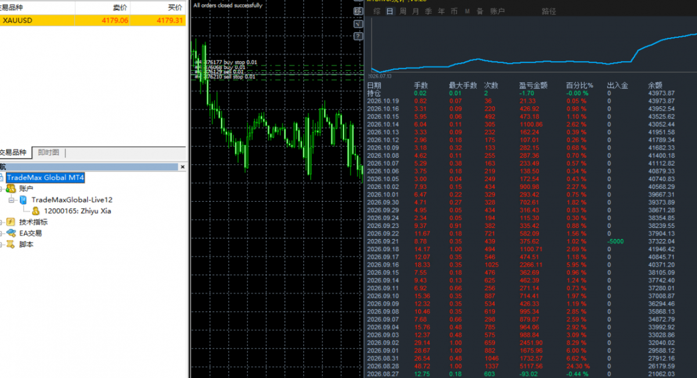This screenshot has height=378, width=697.
Task: Select TradeMax Global MT4 root node
Action: coord(46,177)
